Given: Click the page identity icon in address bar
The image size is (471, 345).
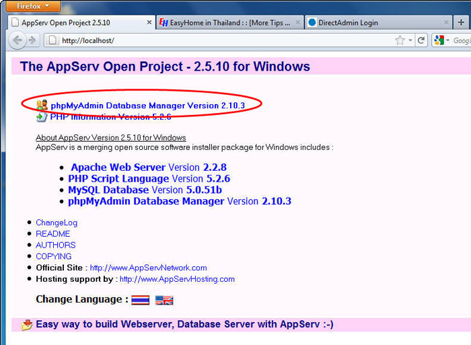Looking at the screenshot, I should pos(52,40).
